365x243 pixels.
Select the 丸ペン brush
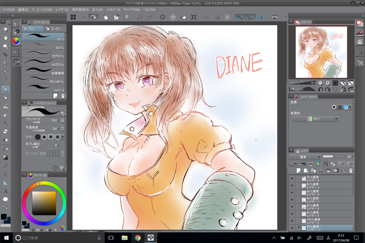[43, 46]
